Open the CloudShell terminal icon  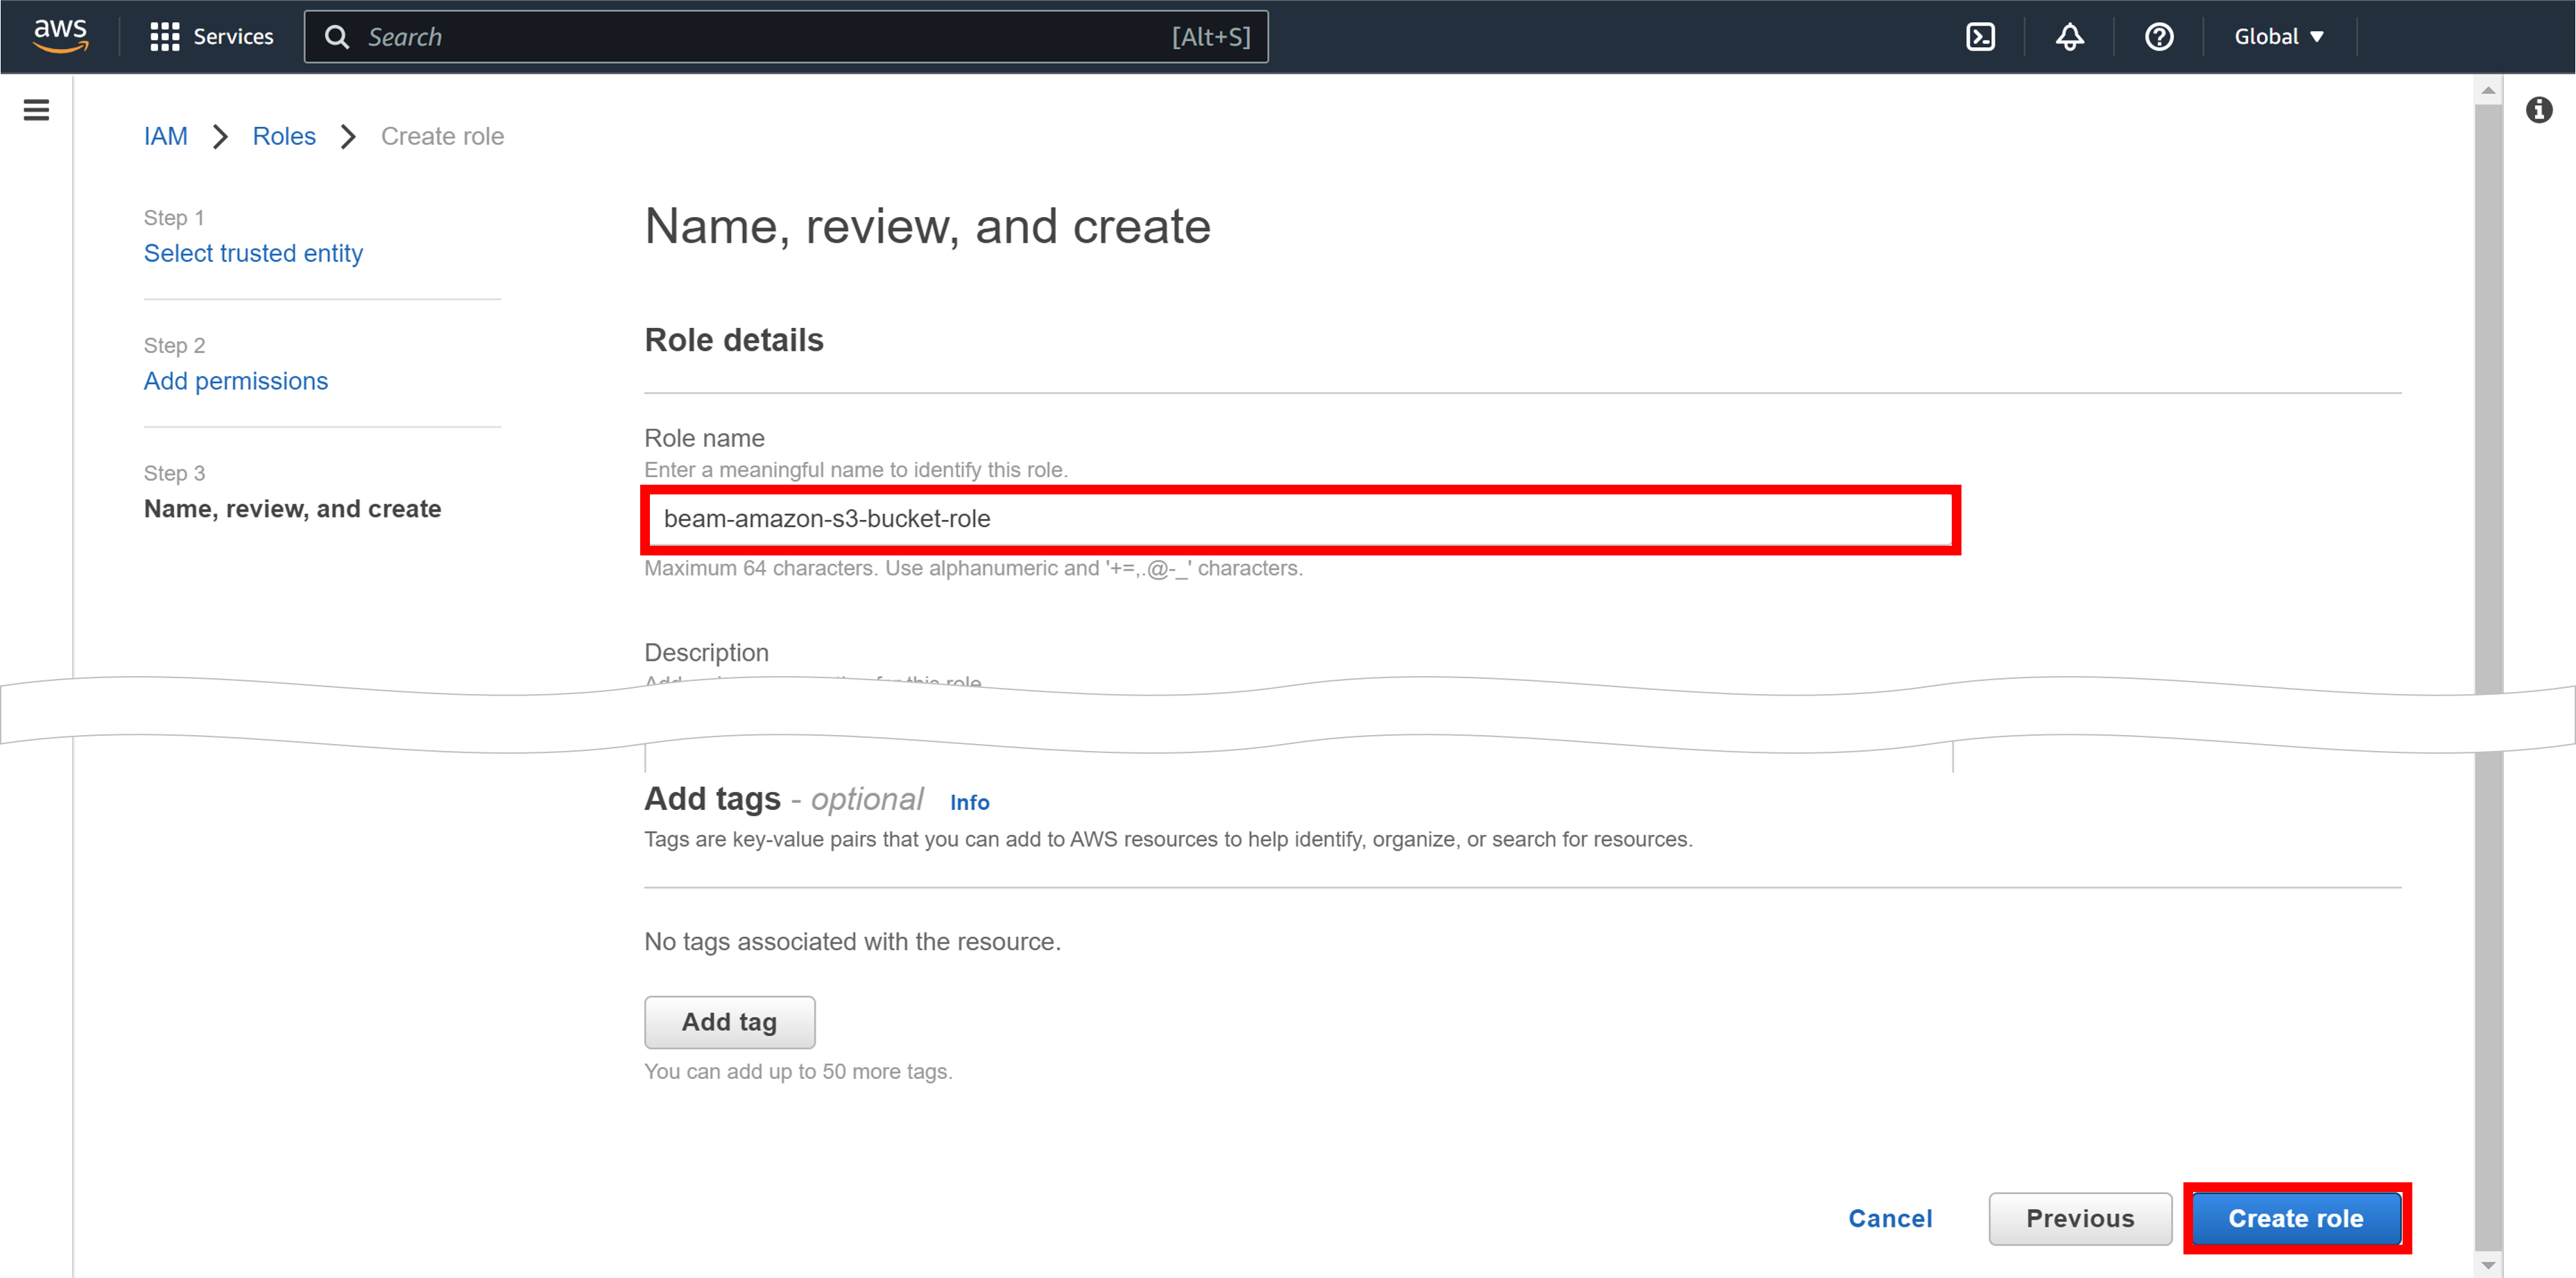[1981, 36]
